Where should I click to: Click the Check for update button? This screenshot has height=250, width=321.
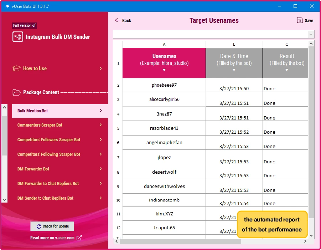(52, 226)
